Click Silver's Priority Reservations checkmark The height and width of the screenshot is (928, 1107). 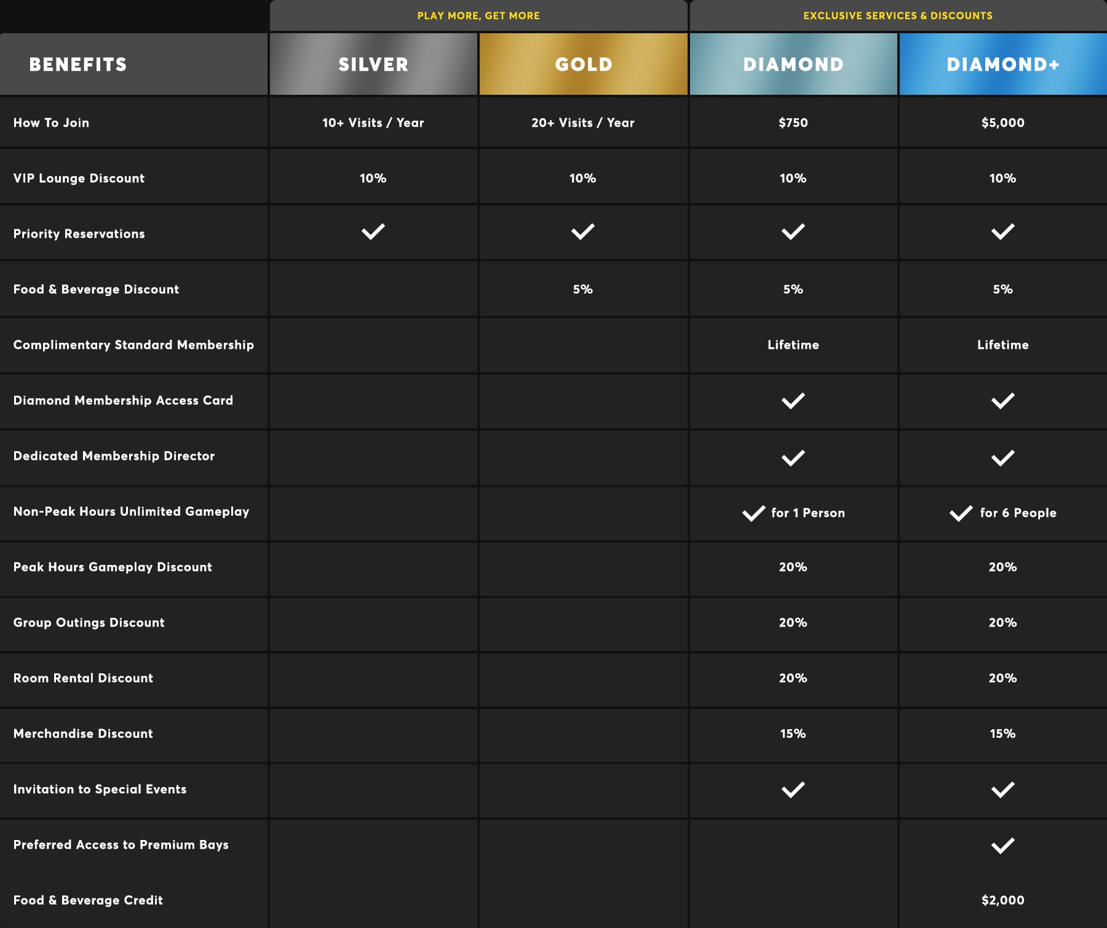(373, 232)
